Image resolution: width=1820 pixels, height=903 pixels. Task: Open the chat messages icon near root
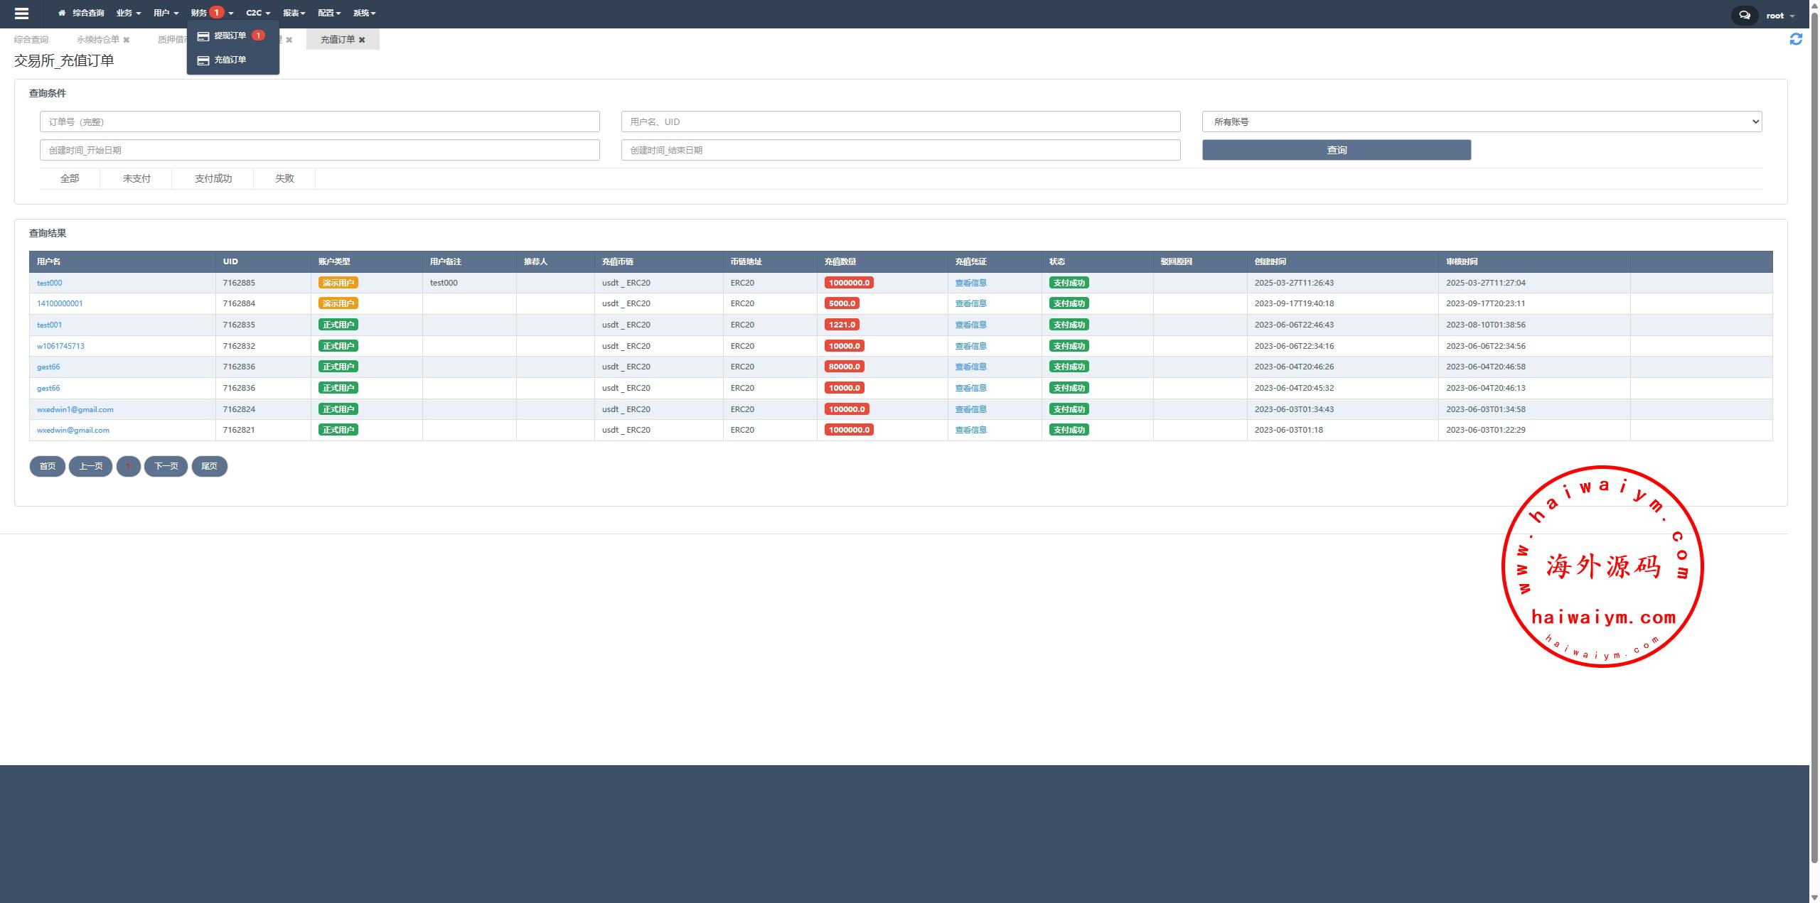[1744, 15]
